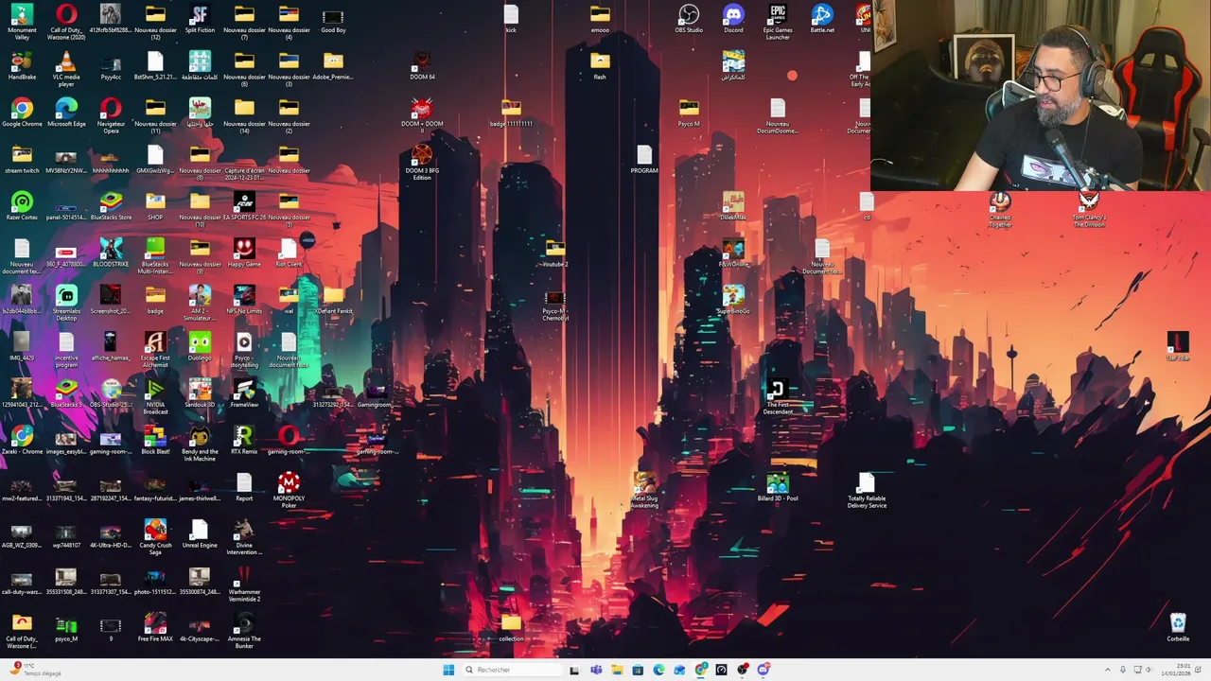Open the PROGRAM text file
Viewport: 1211px width, 681px height.
pos(644,159)
